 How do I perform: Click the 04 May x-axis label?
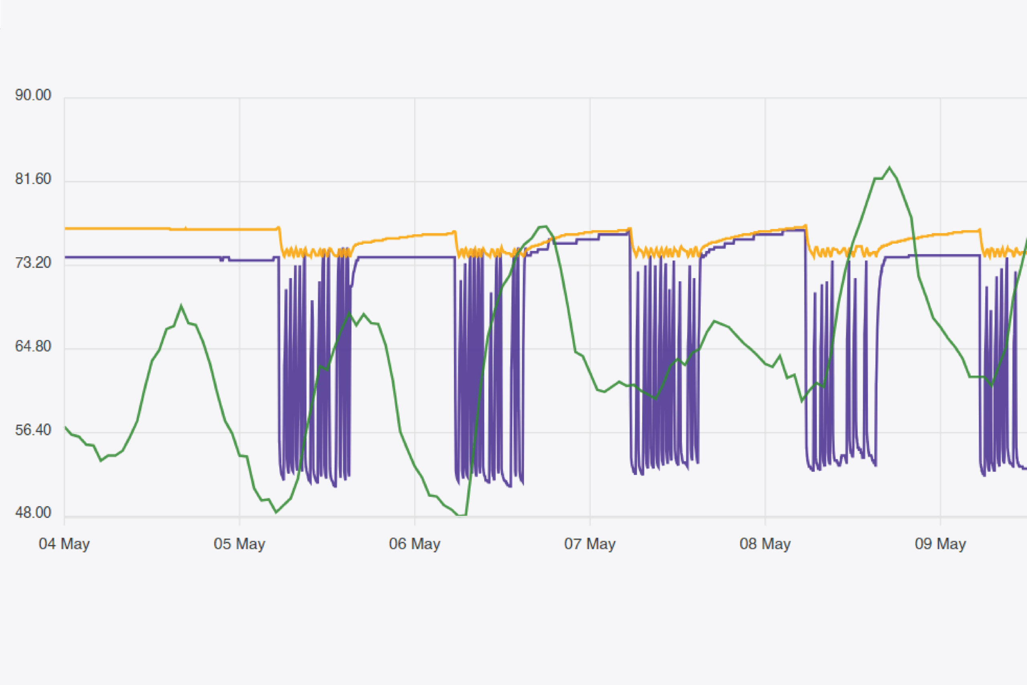click(x=64, y=544)
